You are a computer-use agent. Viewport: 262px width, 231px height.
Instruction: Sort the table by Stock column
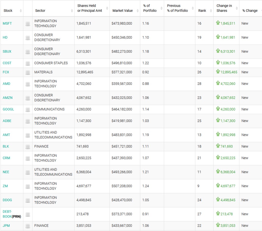(8, 10)
